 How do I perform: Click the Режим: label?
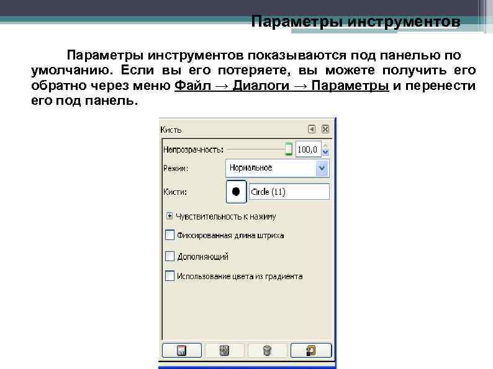point(176,169)
